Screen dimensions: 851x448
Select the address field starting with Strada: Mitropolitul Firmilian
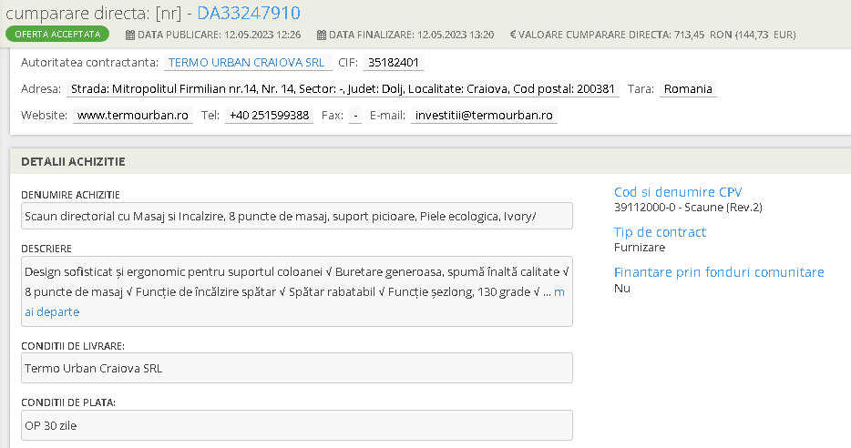(x=343, y=89)
